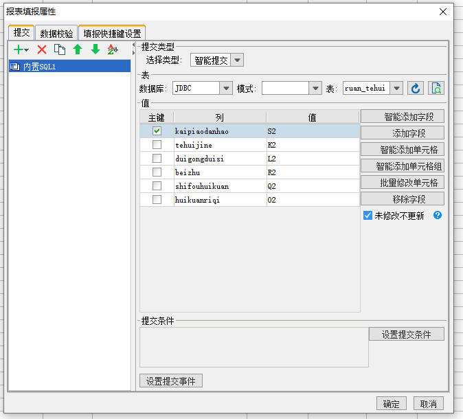
Task: Refresh the table list with blue arrow
Action: coord(416,89)
